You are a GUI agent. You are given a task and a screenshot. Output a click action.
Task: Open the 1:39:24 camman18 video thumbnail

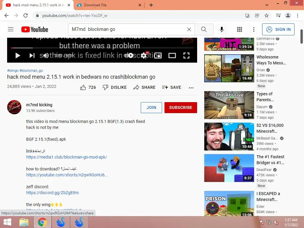click(x=229, y=44)
